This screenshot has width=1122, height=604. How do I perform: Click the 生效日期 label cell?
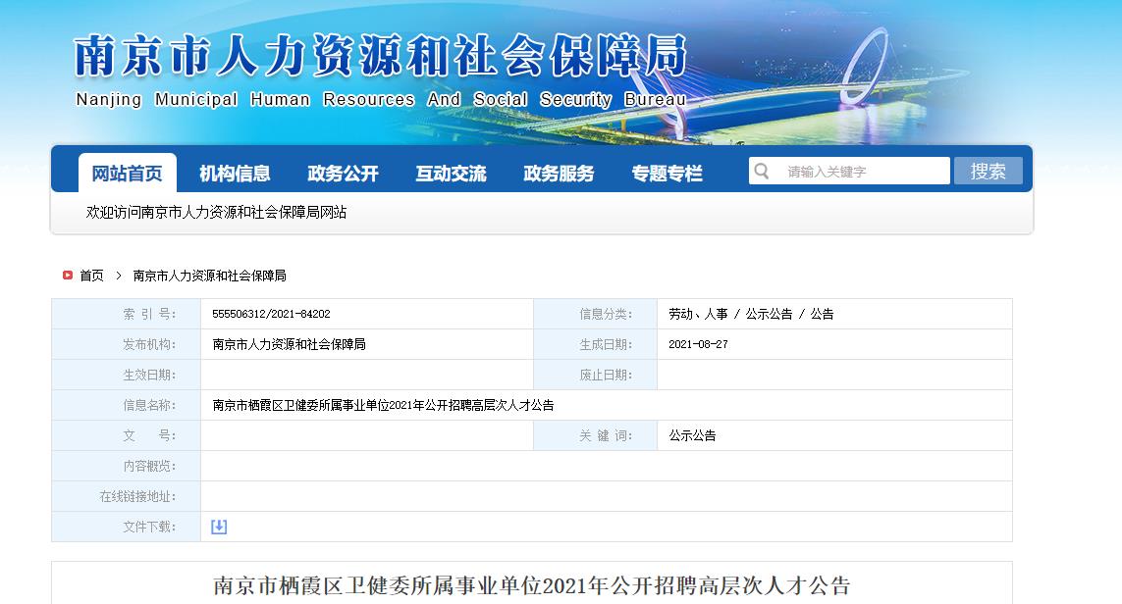pyautogui.click(x=126, y=375)
